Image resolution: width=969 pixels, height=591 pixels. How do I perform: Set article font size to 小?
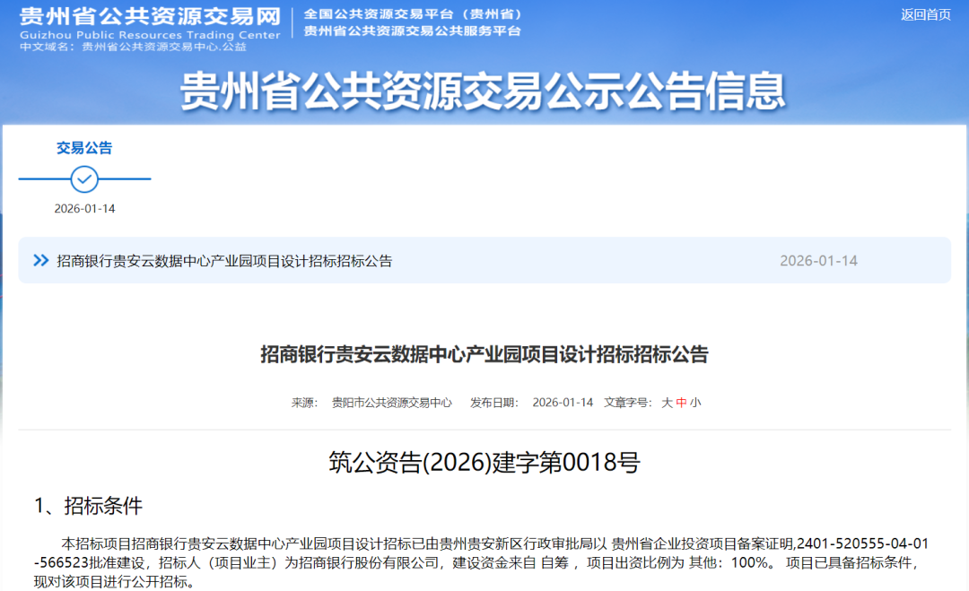pos(695,403)
